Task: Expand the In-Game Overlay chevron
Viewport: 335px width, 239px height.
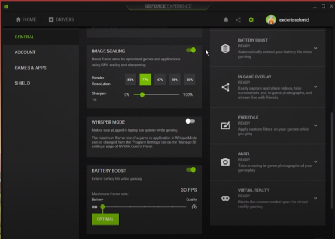Action: click(316, 87)
